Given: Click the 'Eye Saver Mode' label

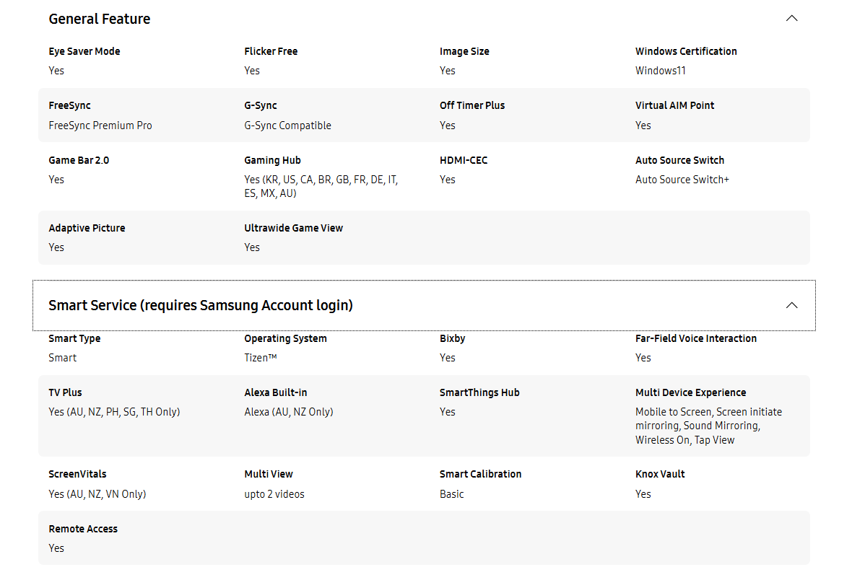Looking at the screenshot, I should [x=84, y=51].
